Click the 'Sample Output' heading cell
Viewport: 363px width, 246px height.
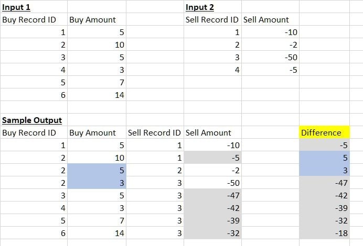(34, 120)
